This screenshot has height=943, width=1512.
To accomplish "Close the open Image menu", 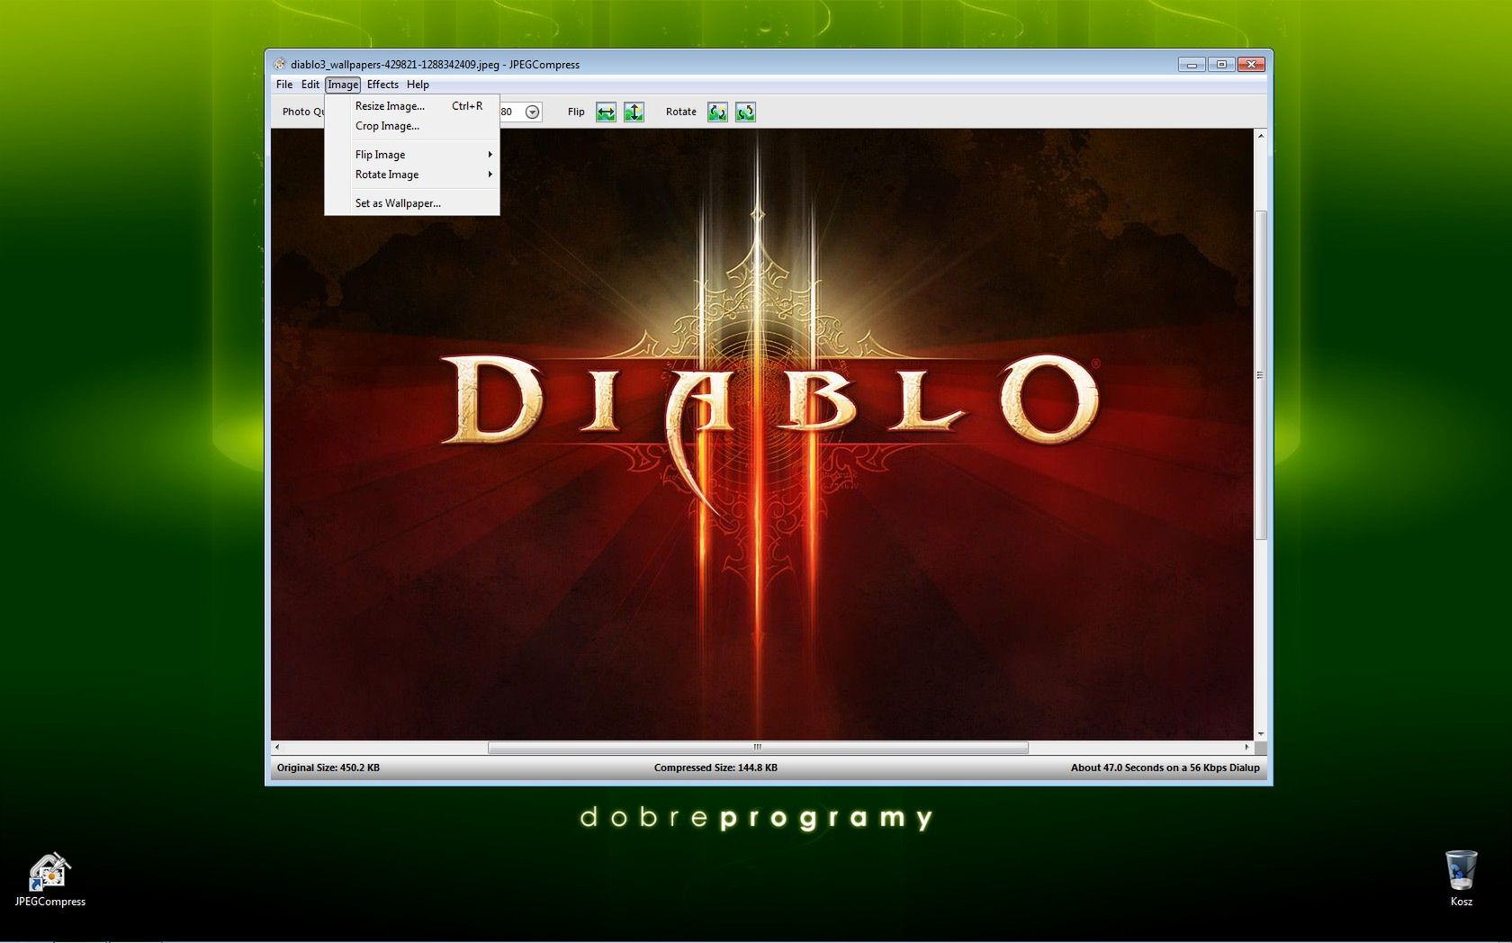I will 343,85.
